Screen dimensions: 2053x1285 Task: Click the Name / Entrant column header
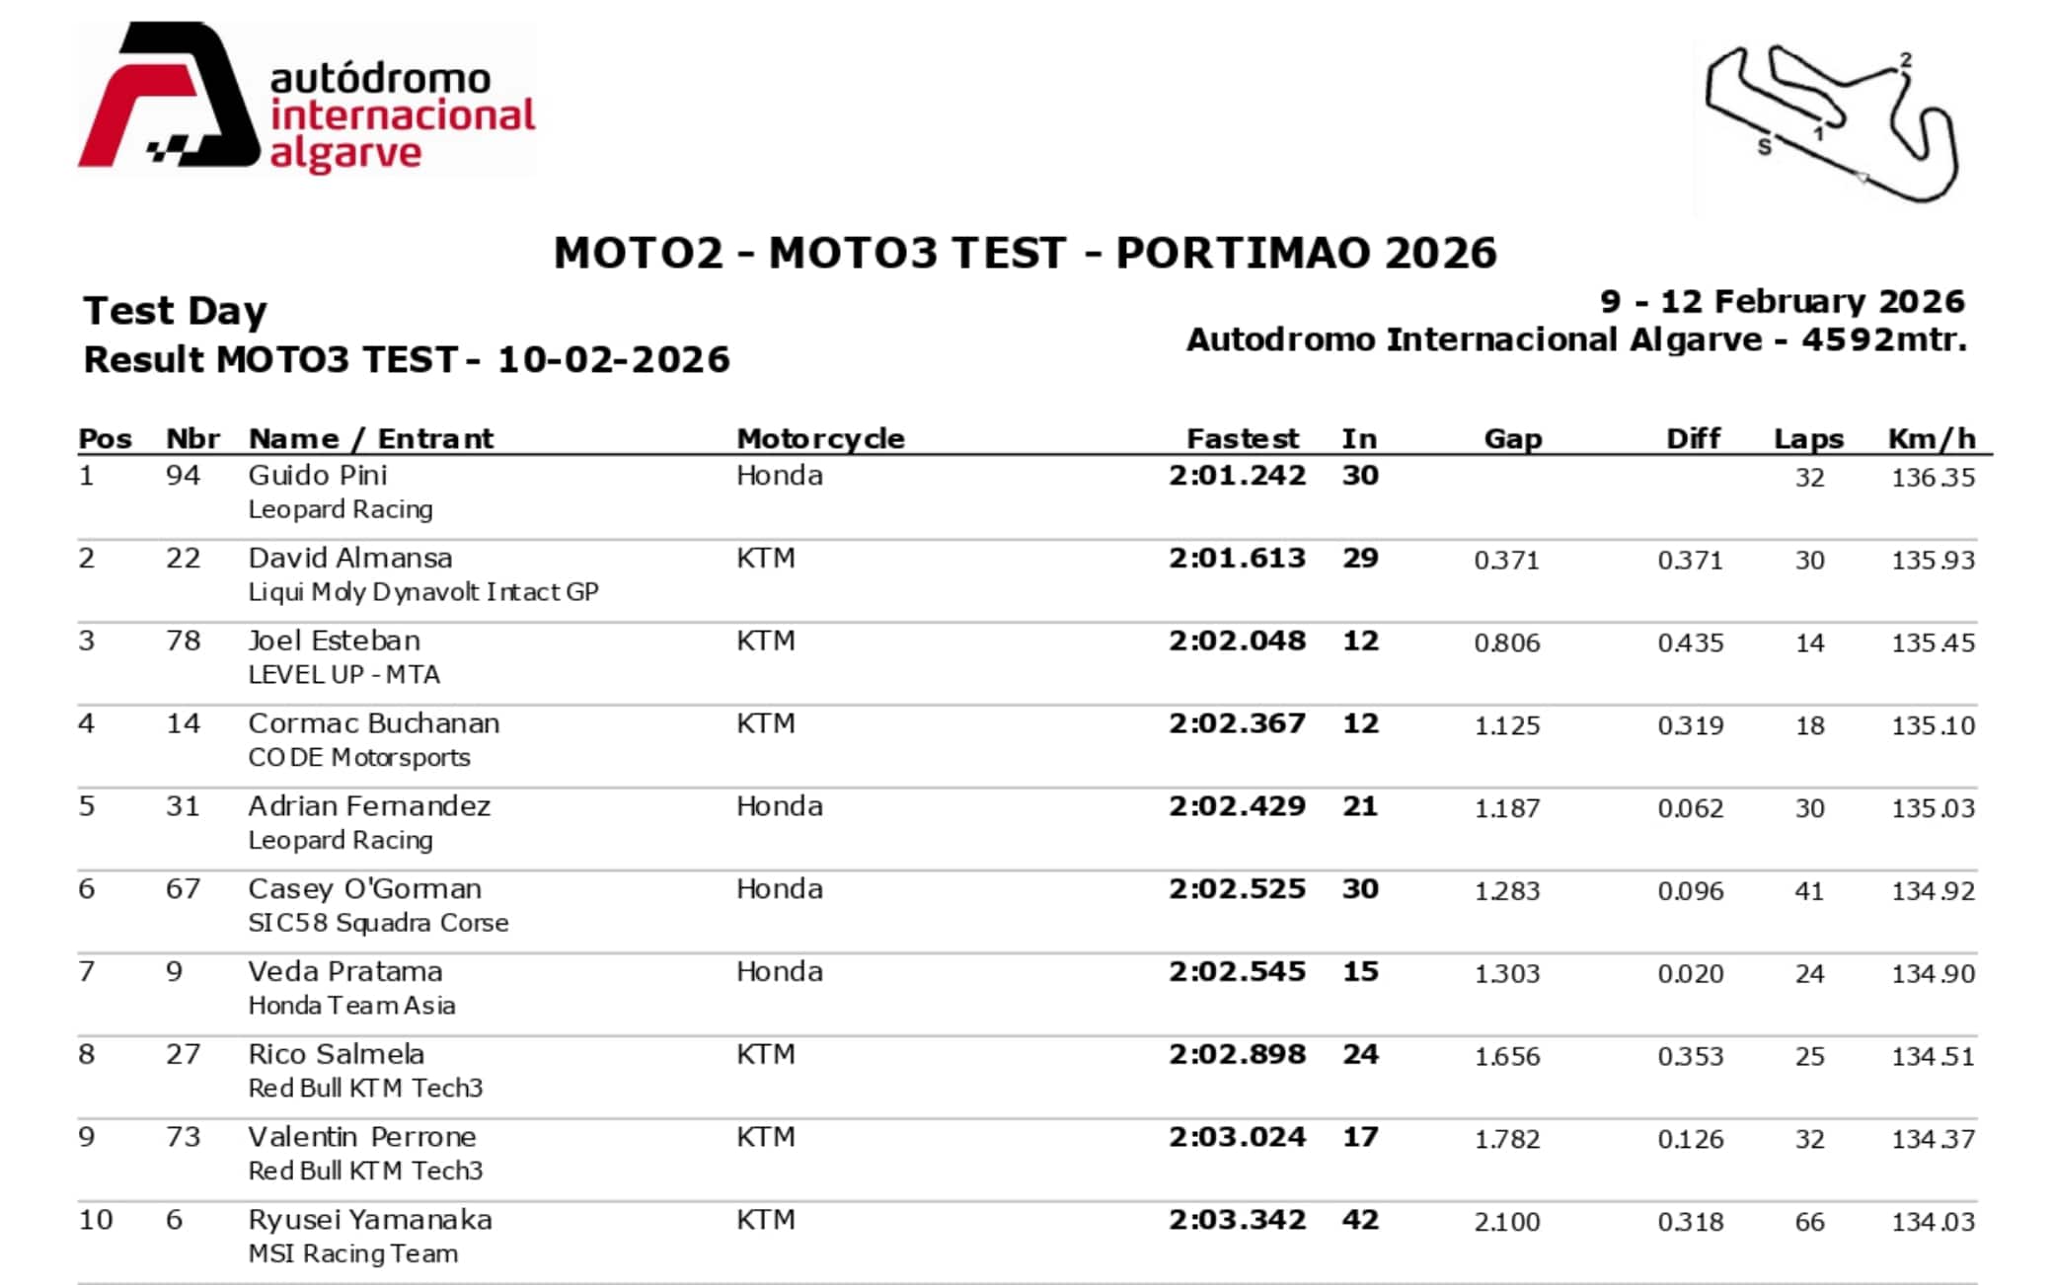(x=370, y=438)
